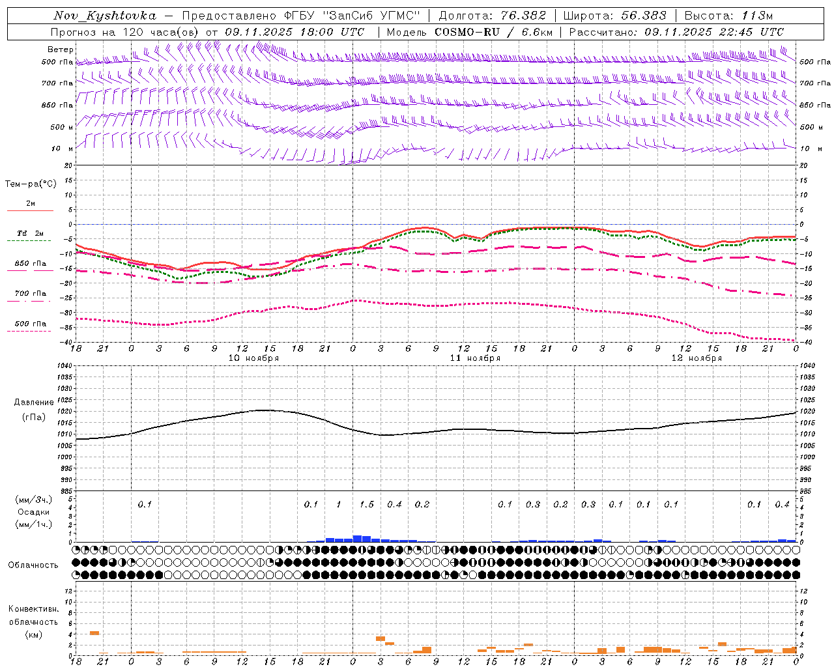Screen dimensions: 834x667
Task: Click the 850 гПа temperature legend entry
Action: [31, 264]
